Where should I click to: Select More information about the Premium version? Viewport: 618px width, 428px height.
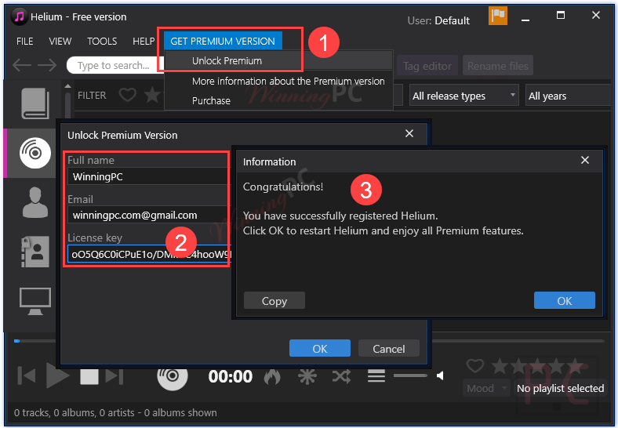(x=288, y=82)
